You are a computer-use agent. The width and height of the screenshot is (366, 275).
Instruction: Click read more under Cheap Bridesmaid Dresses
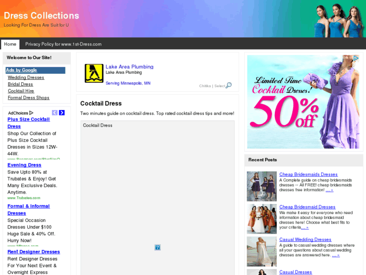[x=305, y=228]
